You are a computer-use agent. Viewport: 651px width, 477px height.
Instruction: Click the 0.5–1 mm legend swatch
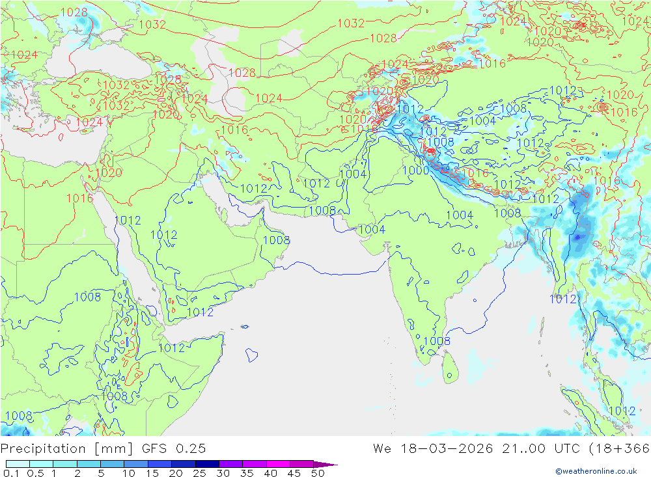coord(42,464)
